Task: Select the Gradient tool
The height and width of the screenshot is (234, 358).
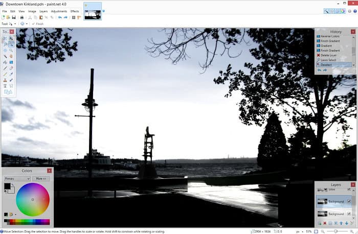Action: pos(11,62)
